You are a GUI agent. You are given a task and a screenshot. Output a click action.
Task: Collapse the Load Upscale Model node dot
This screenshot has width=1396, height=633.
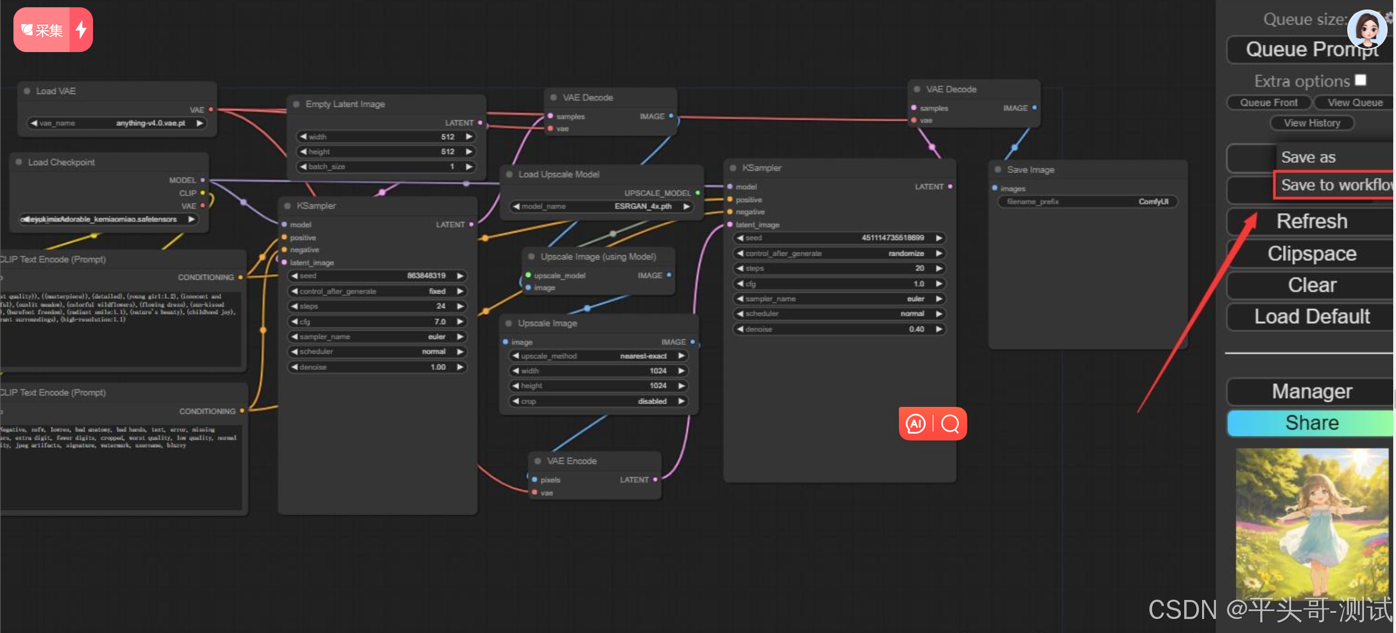(x=509, y=174)
